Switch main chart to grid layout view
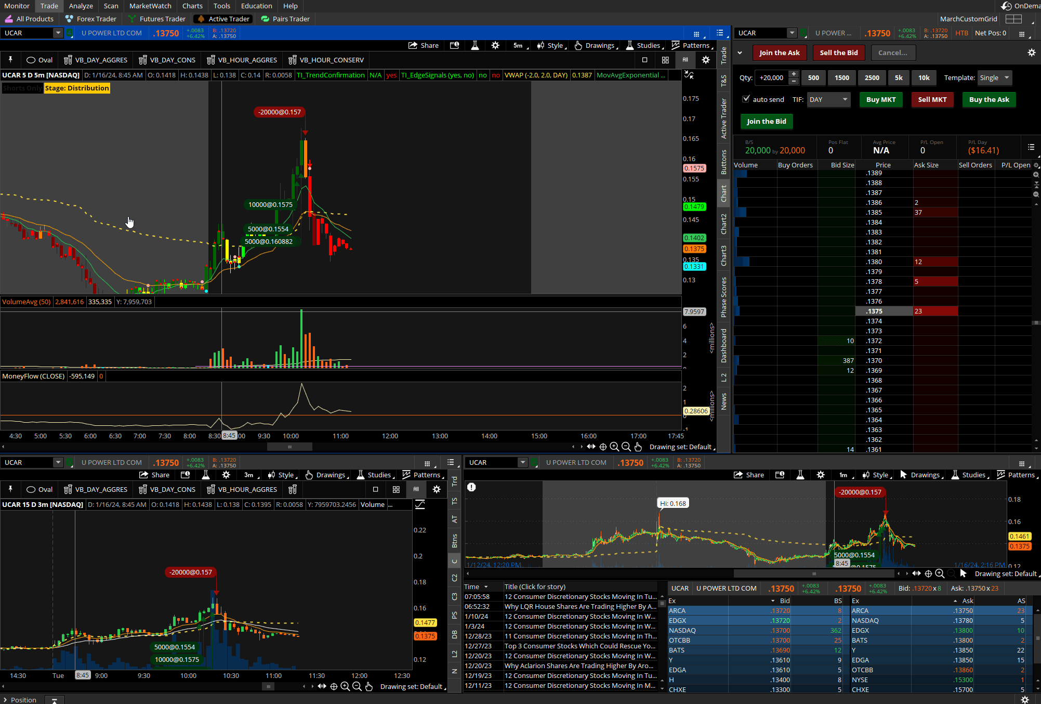Image resolution: width=1041 pixels, height=704 pixels. [x=665, y=60]
